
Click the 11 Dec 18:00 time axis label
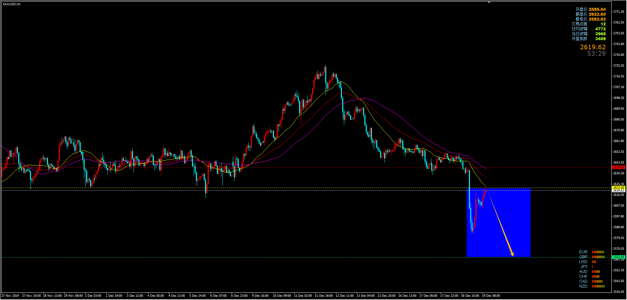tap(324, 296)
